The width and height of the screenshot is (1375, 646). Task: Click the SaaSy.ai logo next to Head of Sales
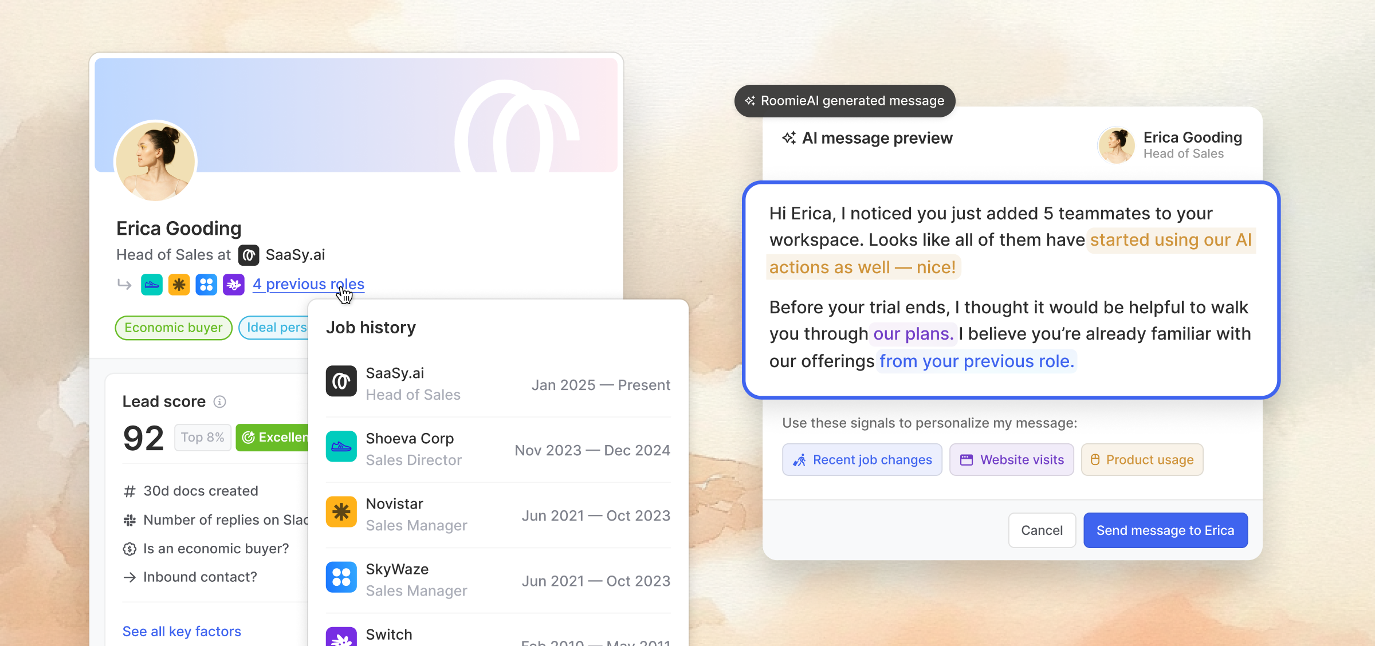249,255
